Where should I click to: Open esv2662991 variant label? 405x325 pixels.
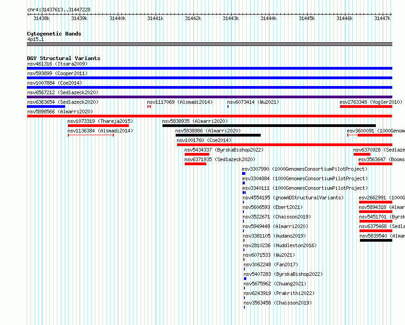click(382, 198)
